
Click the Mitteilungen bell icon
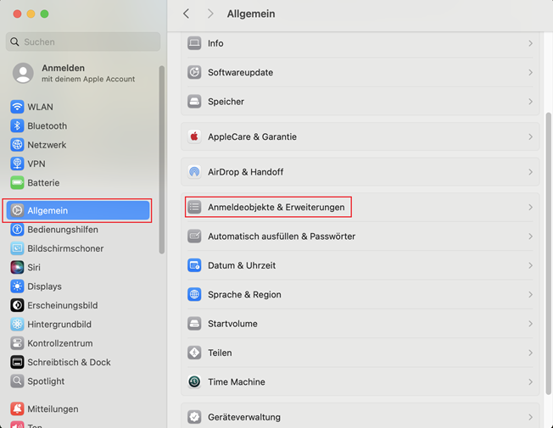click(x=17, y=409)
